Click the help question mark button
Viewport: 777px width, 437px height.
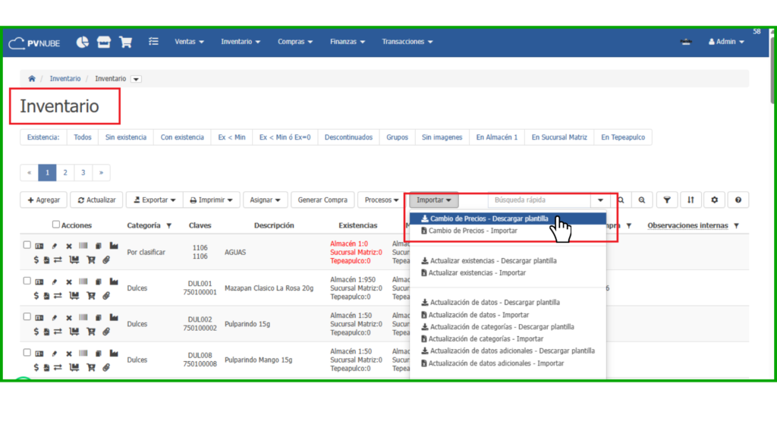click(x=738, y=200)
